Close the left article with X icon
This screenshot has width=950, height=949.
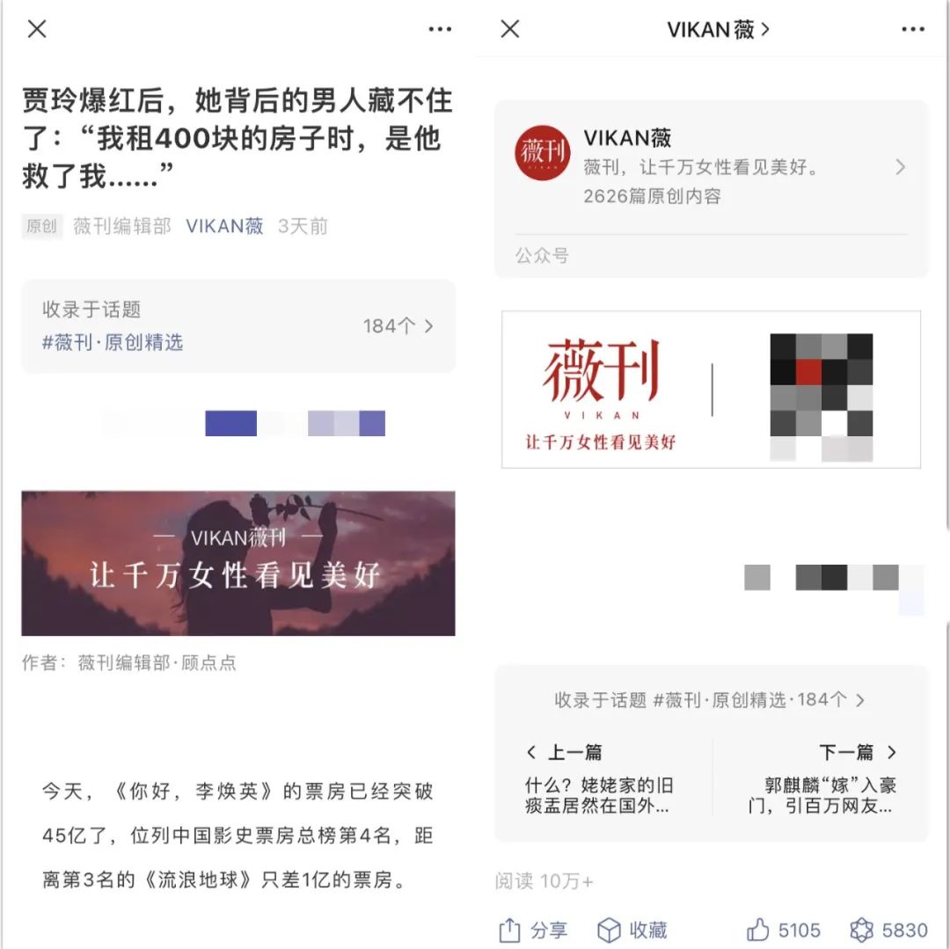pyautogui.click(x=37, y=28)
